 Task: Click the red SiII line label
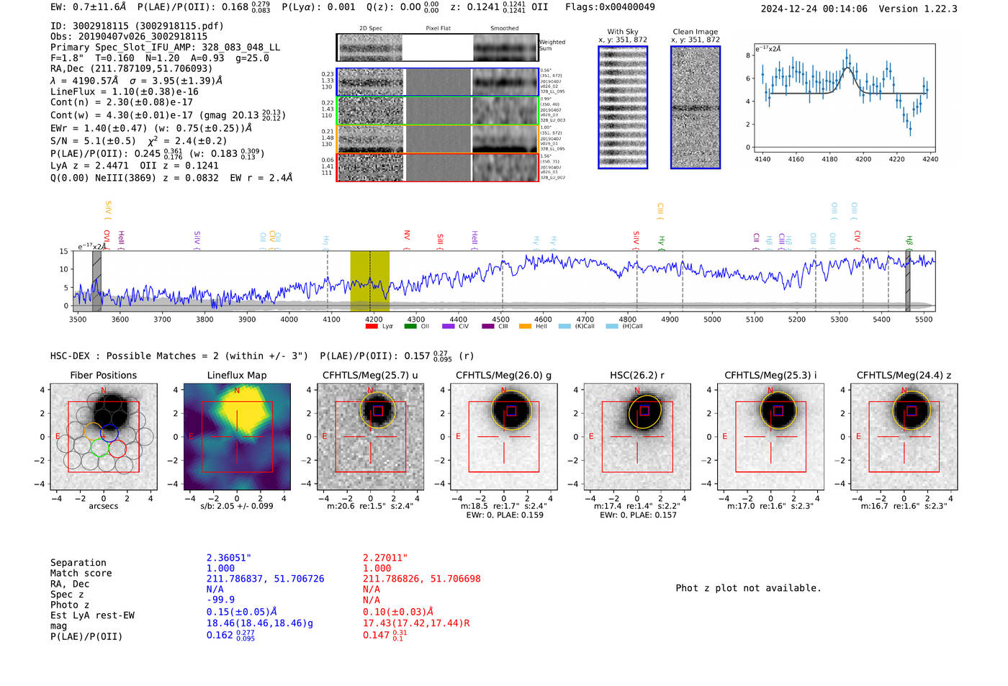click(x=441, y=240)
